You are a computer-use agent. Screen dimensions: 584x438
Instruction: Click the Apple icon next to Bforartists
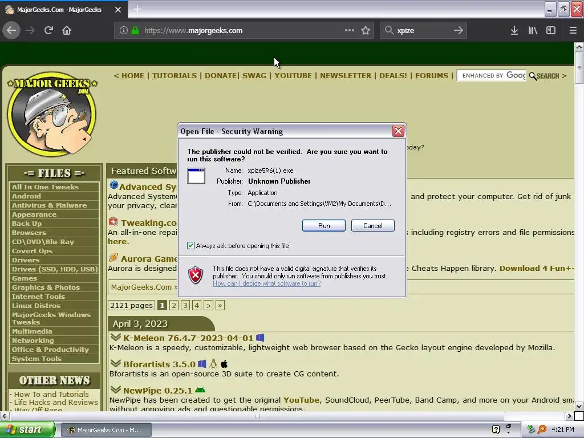pyautogui.click(x=224, y=364)
